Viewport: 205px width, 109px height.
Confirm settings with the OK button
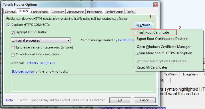[120, 100]
